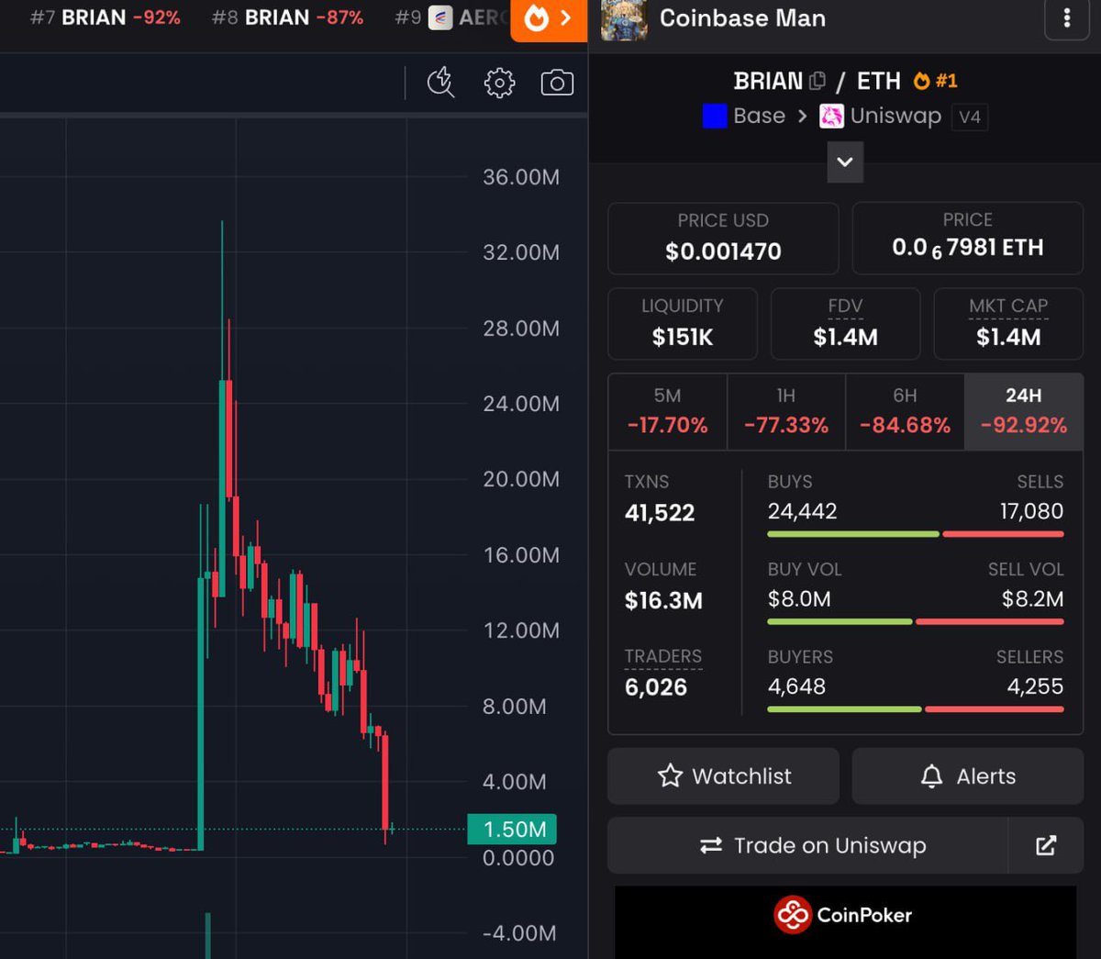Open the trending fire icon button
The height and width of the screenshot is (959, 1101).
[549, 20]
